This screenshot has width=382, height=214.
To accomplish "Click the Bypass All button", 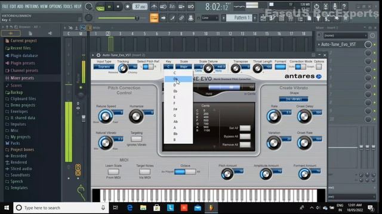I will click(x=245, y=136).
